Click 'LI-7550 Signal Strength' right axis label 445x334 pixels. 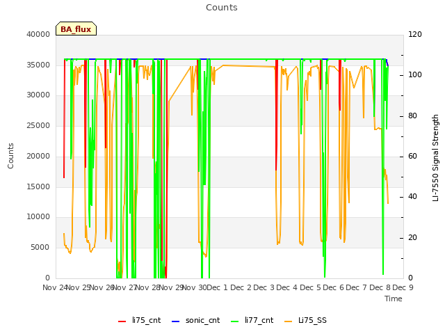[x=436, y=158]
